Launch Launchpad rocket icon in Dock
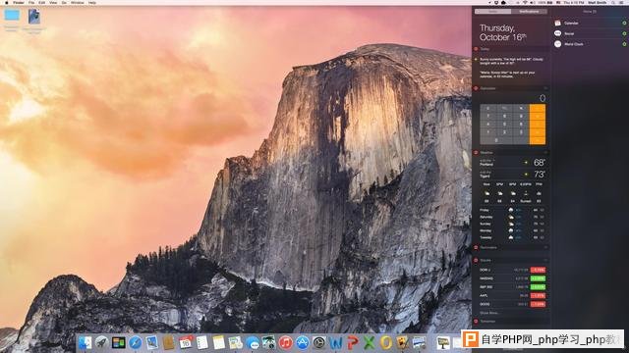629x353 pixels. [x=102, y=342]
